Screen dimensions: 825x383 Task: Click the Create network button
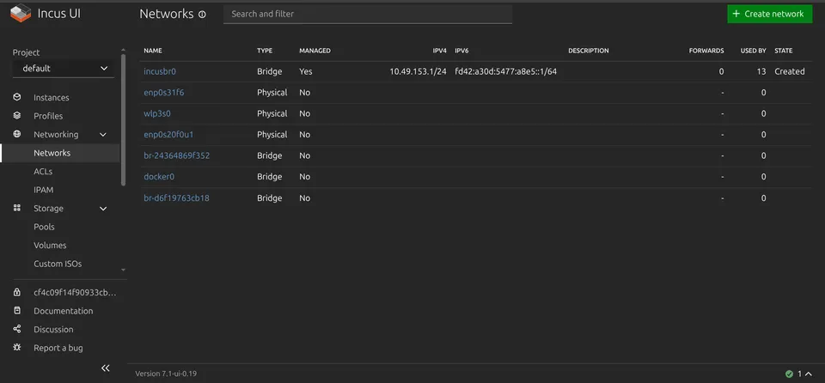769,15
